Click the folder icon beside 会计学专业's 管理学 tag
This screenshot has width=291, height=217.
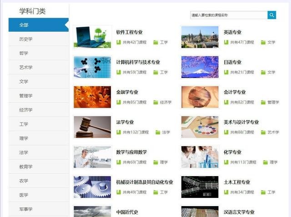(x=263, y=102)
